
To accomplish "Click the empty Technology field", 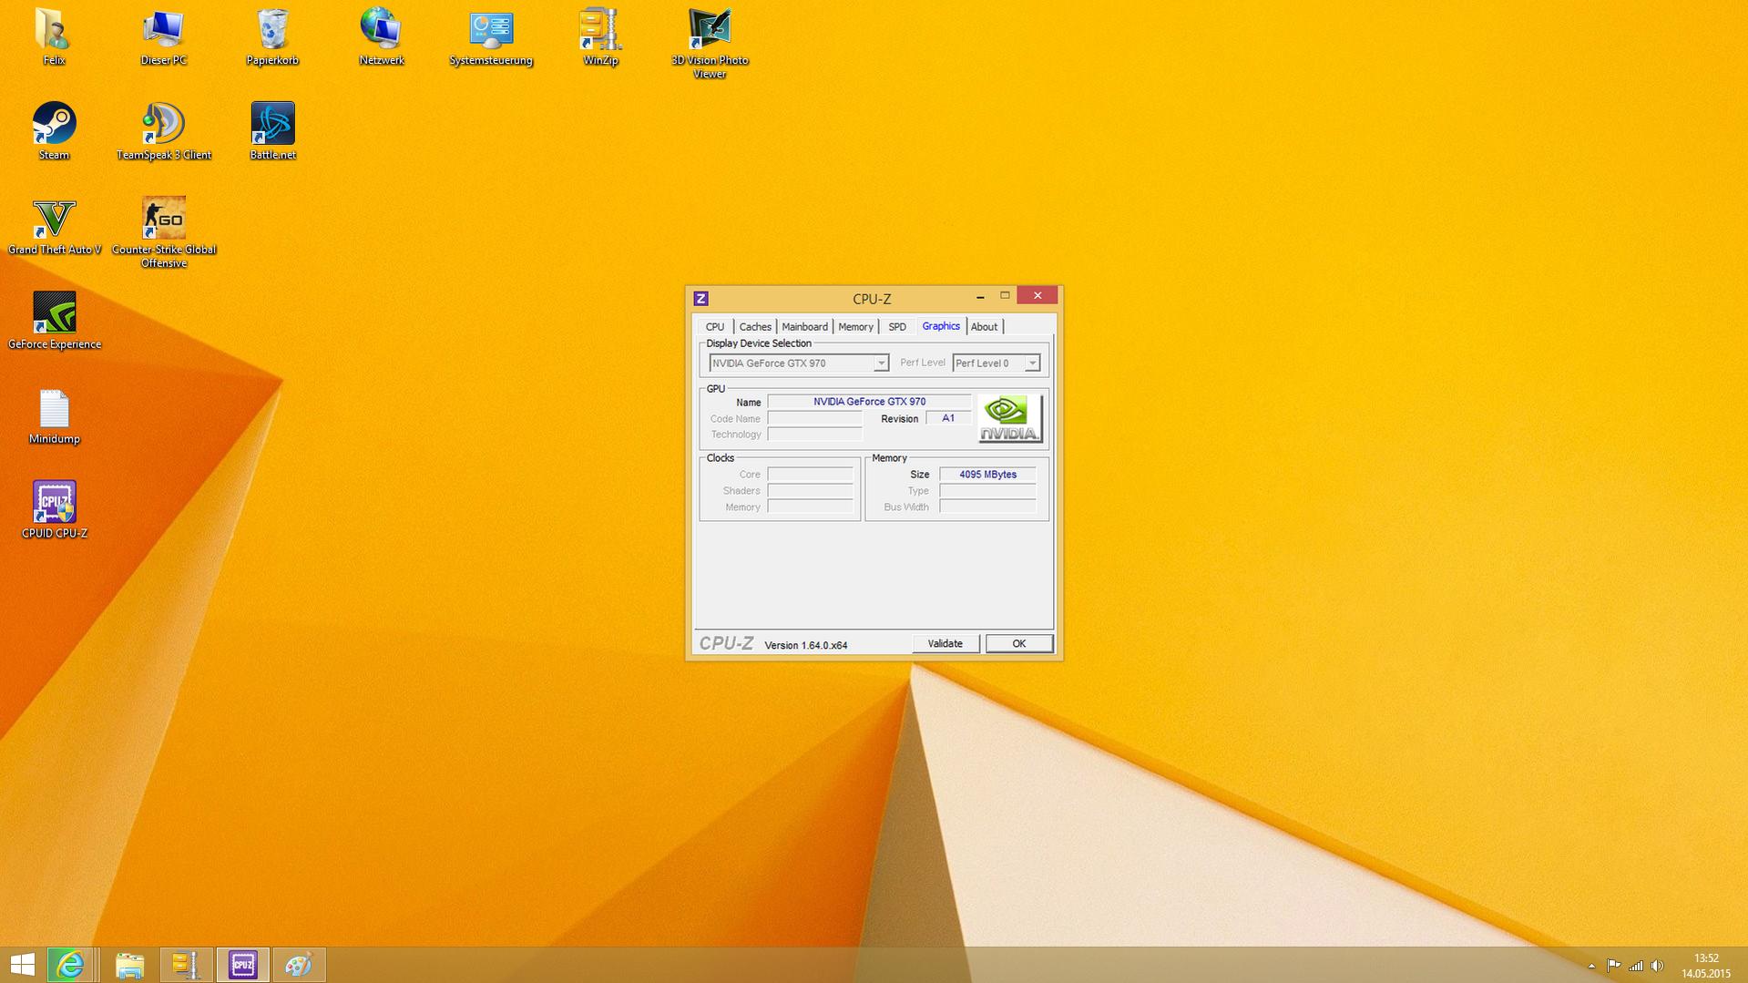I will pos(814,435).
